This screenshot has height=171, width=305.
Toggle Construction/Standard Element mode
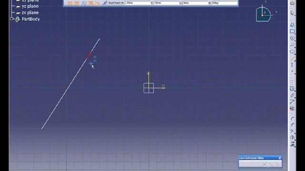[84, 3]
